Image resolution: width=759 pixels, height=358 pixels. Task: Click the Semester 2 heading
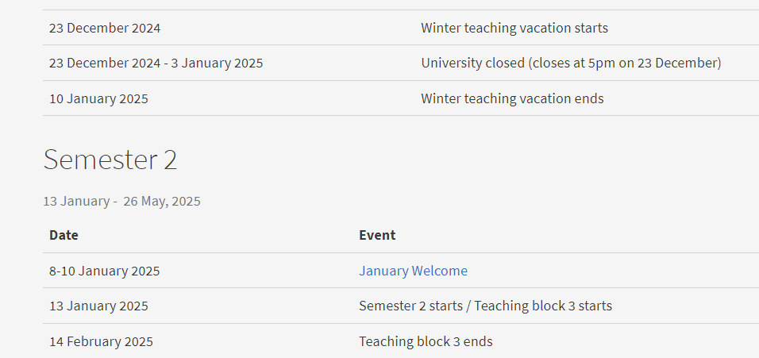click(110, 160)
